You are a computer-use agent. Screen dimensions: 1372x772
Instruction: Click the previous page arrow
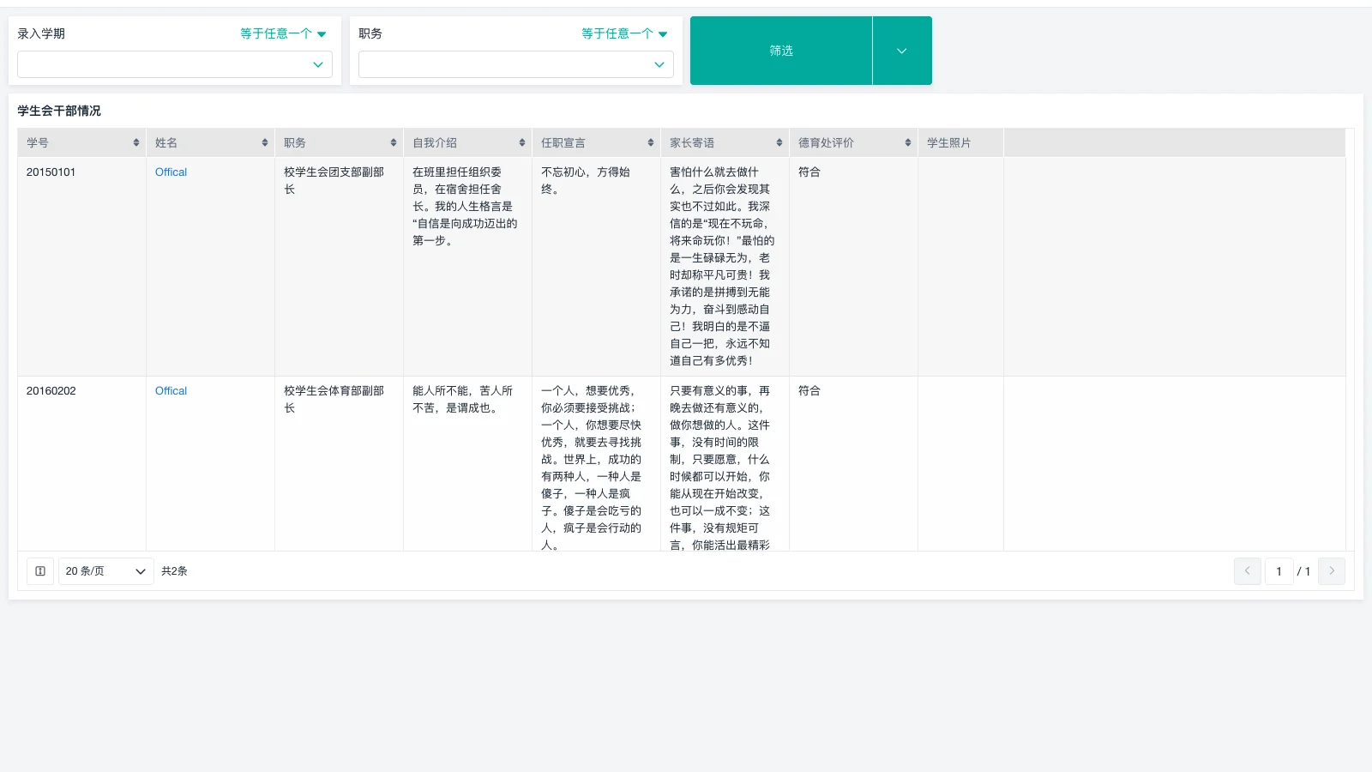coord(1247,570)
